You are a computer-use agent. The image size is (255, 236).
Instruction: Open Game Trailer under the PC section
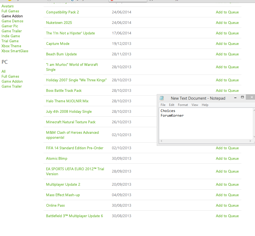(12, 87)
